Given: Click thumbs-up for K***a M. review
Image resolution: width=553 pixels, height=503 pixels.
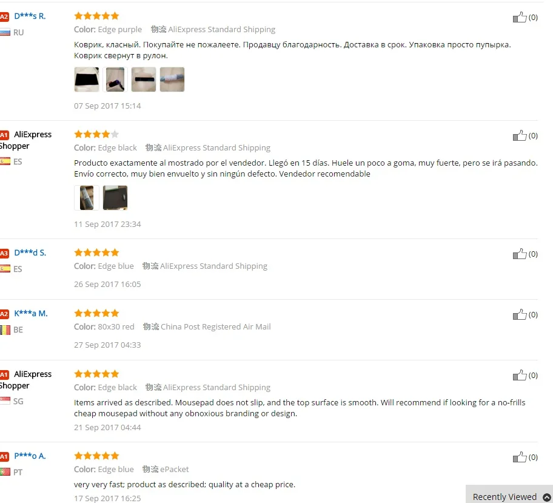Looking at the screenshot, I should click(x=520, y=314).
